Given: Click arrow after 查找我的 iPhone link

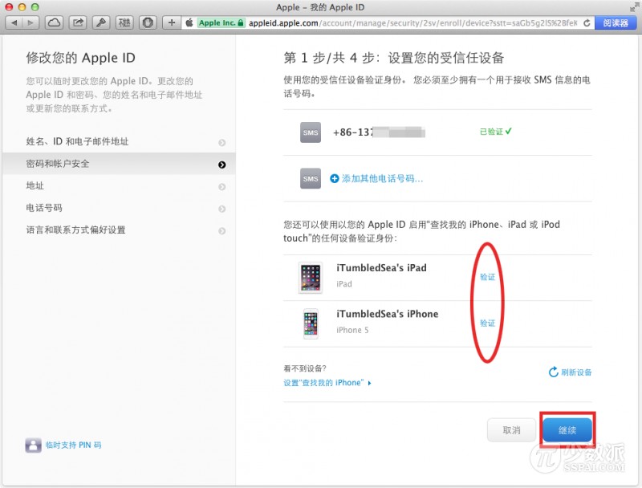Looking at the screenshot, I should point(369,383).
